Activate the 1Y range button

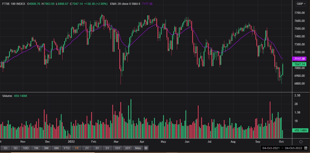coord(77,148)
